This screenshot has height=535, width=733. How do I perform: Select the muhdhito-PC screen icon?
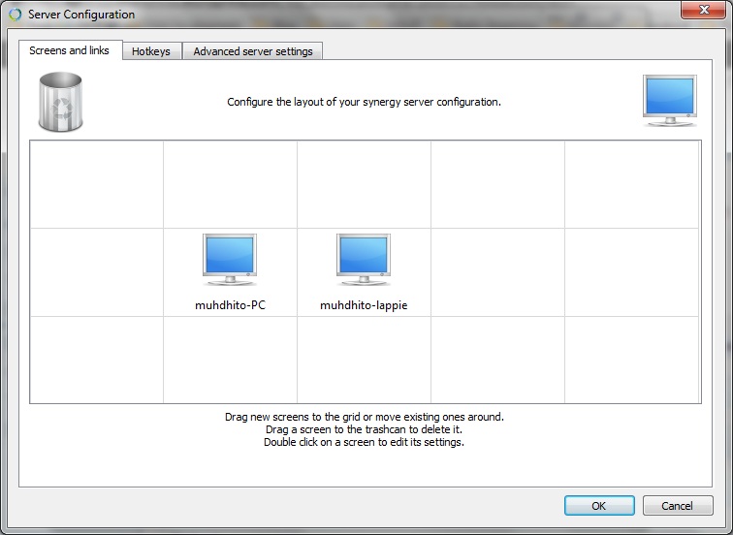pos(230,261)
